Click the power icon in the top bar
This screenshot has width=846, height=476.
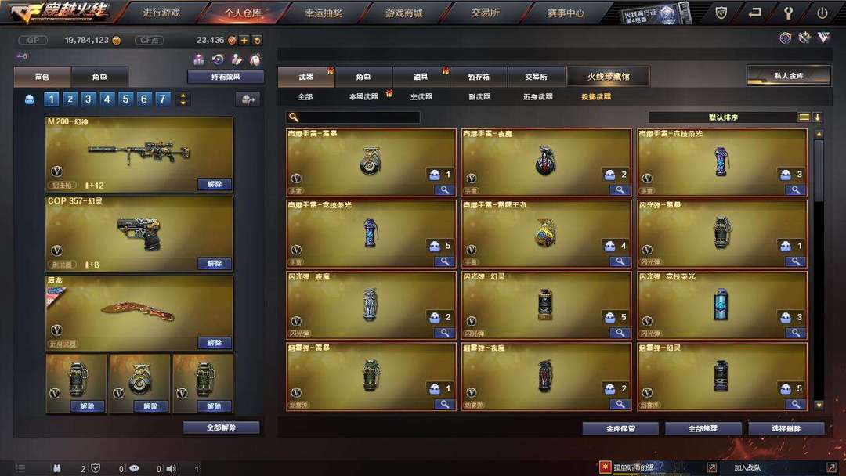[822, 13]
